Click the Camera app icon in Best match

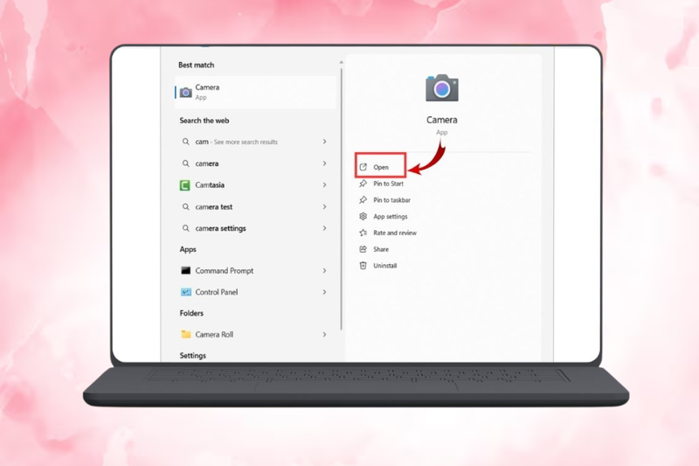click(186, 93)
